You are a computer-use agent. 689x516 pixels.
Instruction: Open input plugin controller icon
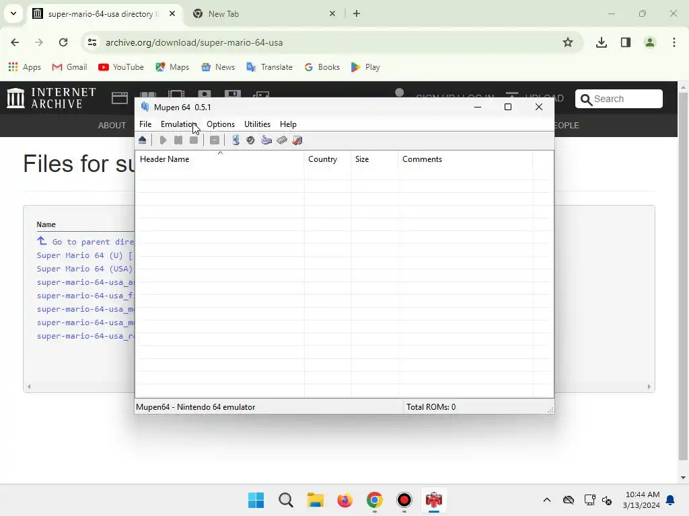coord(266,140)
